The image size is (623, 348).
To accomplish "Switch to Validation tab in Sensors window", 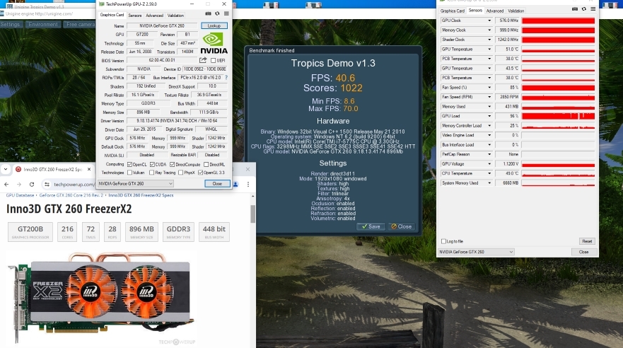I will (x=516, y=11).
